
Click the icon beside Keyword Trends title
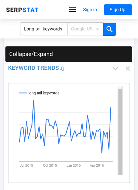coord(62,68)
